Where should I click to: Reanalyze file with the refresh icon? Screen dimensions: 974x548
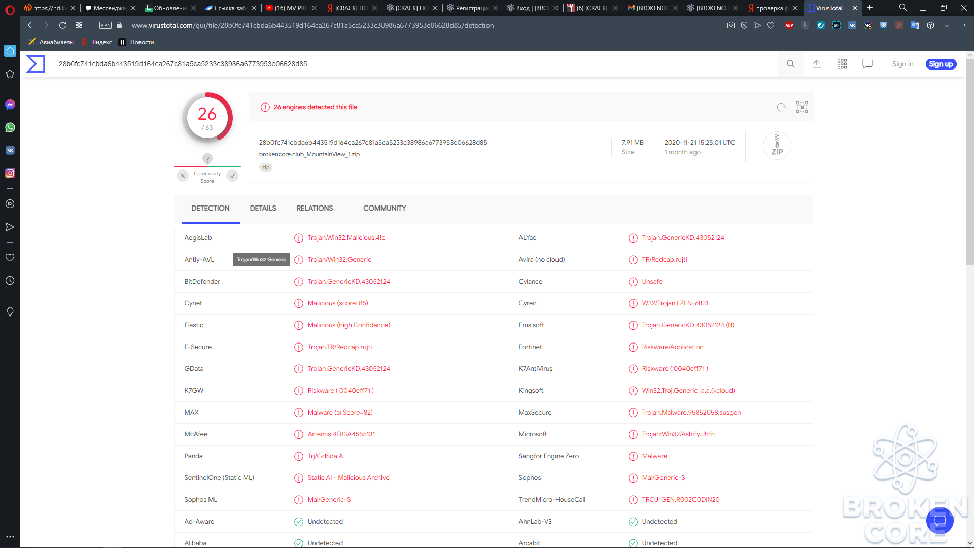pos(781,107)
